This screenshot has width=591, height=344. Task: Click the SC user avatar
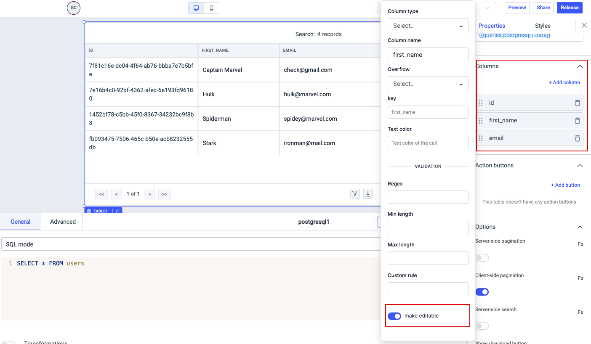(x=74, y=8)
